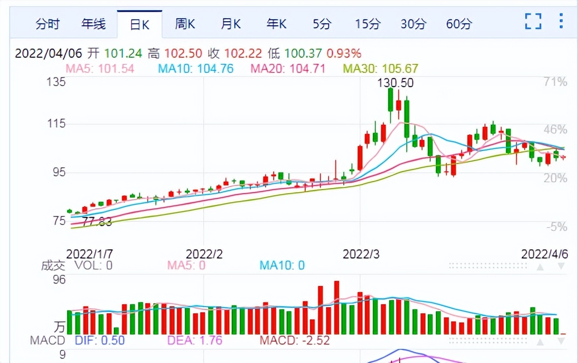Click the 71% right axis label

(x=556, y=82)
